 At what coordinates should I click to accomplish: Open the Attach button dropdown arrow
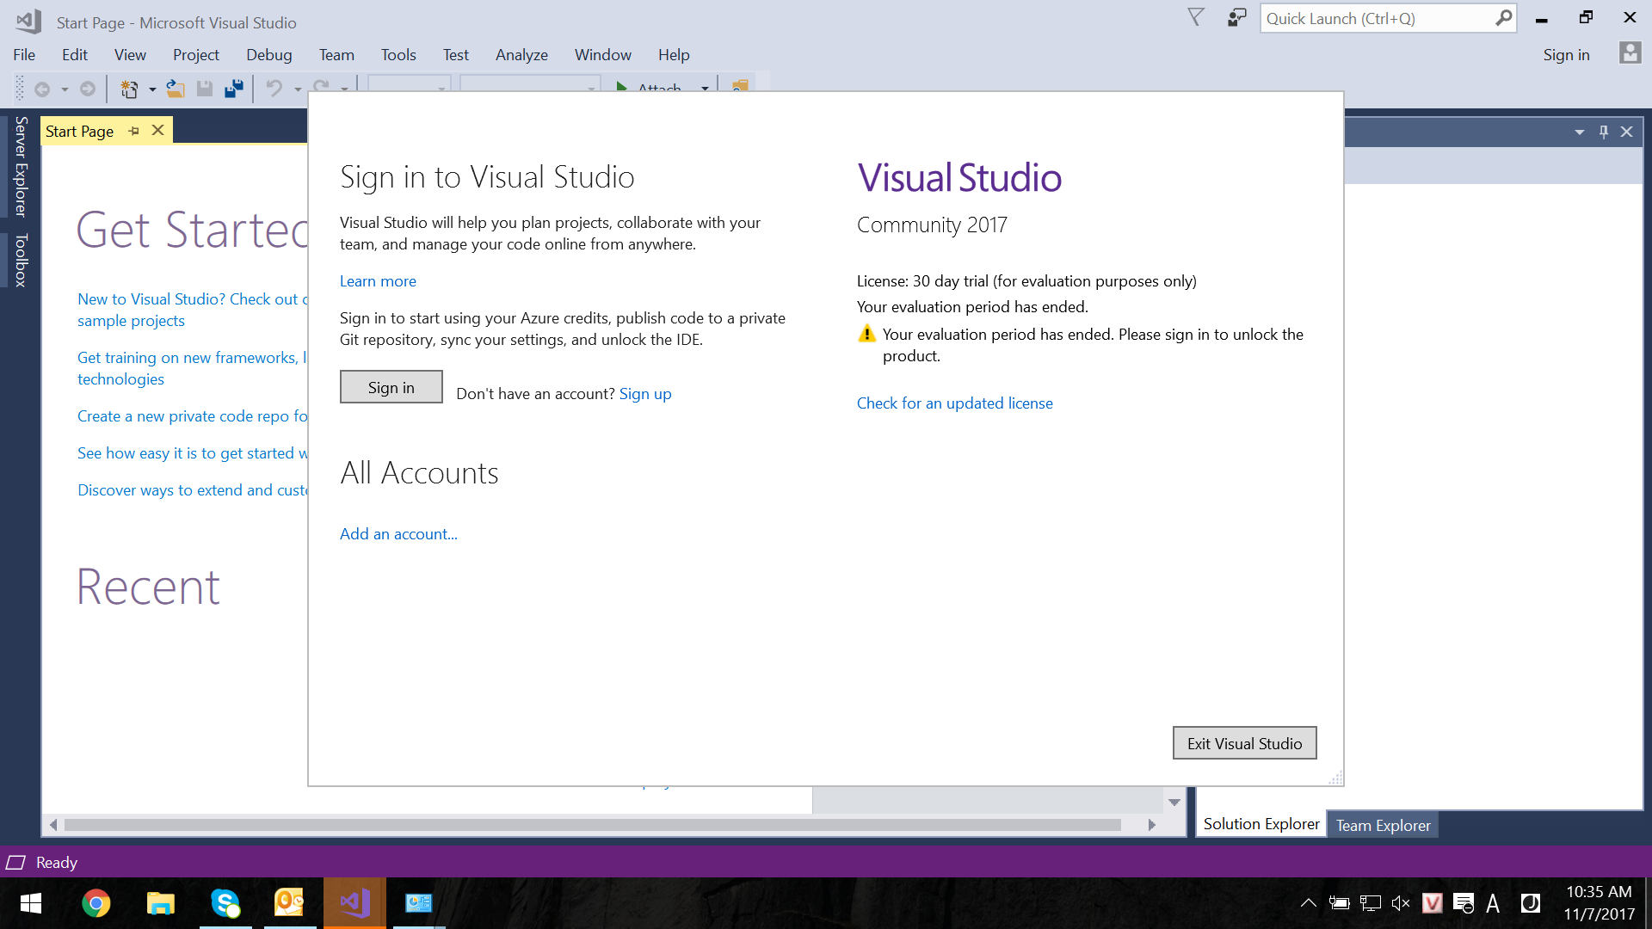tap(705, 89)
